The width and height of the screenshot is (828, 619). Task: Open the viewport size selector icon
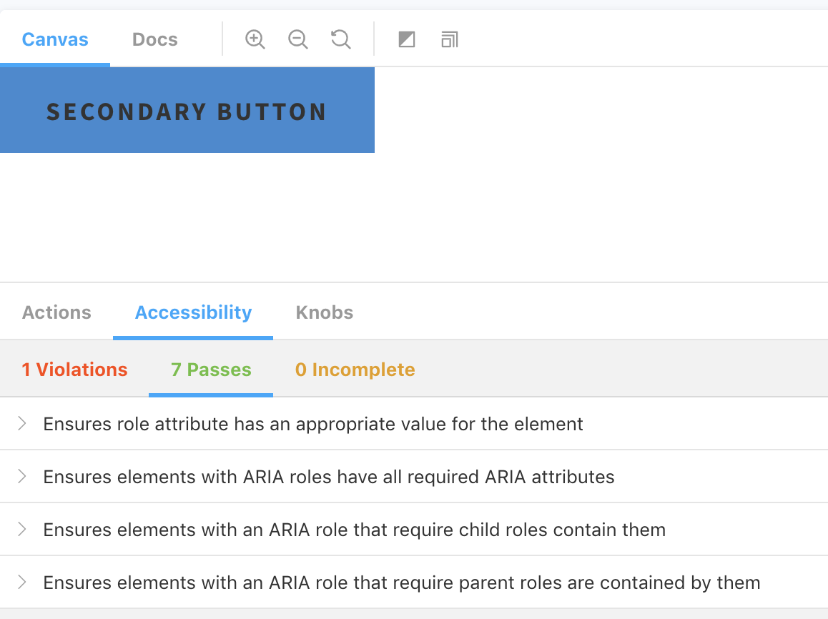[450, 39]
